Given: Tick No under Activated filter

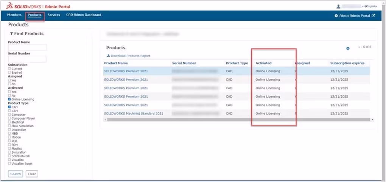Looking at the screenshot, I should (9, 95).
